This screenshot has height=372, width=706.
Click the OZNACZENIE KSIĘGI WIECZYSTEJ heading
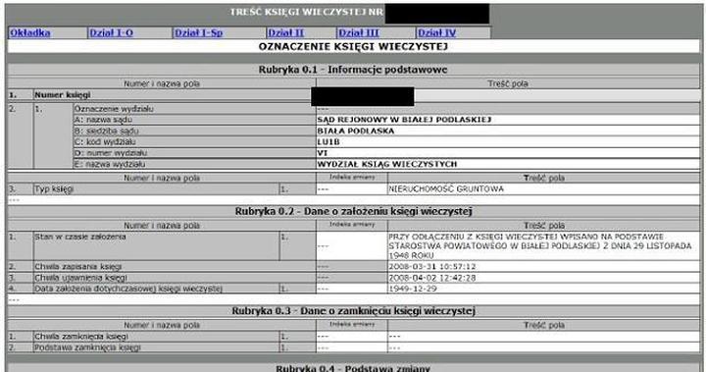click(353, 46)
